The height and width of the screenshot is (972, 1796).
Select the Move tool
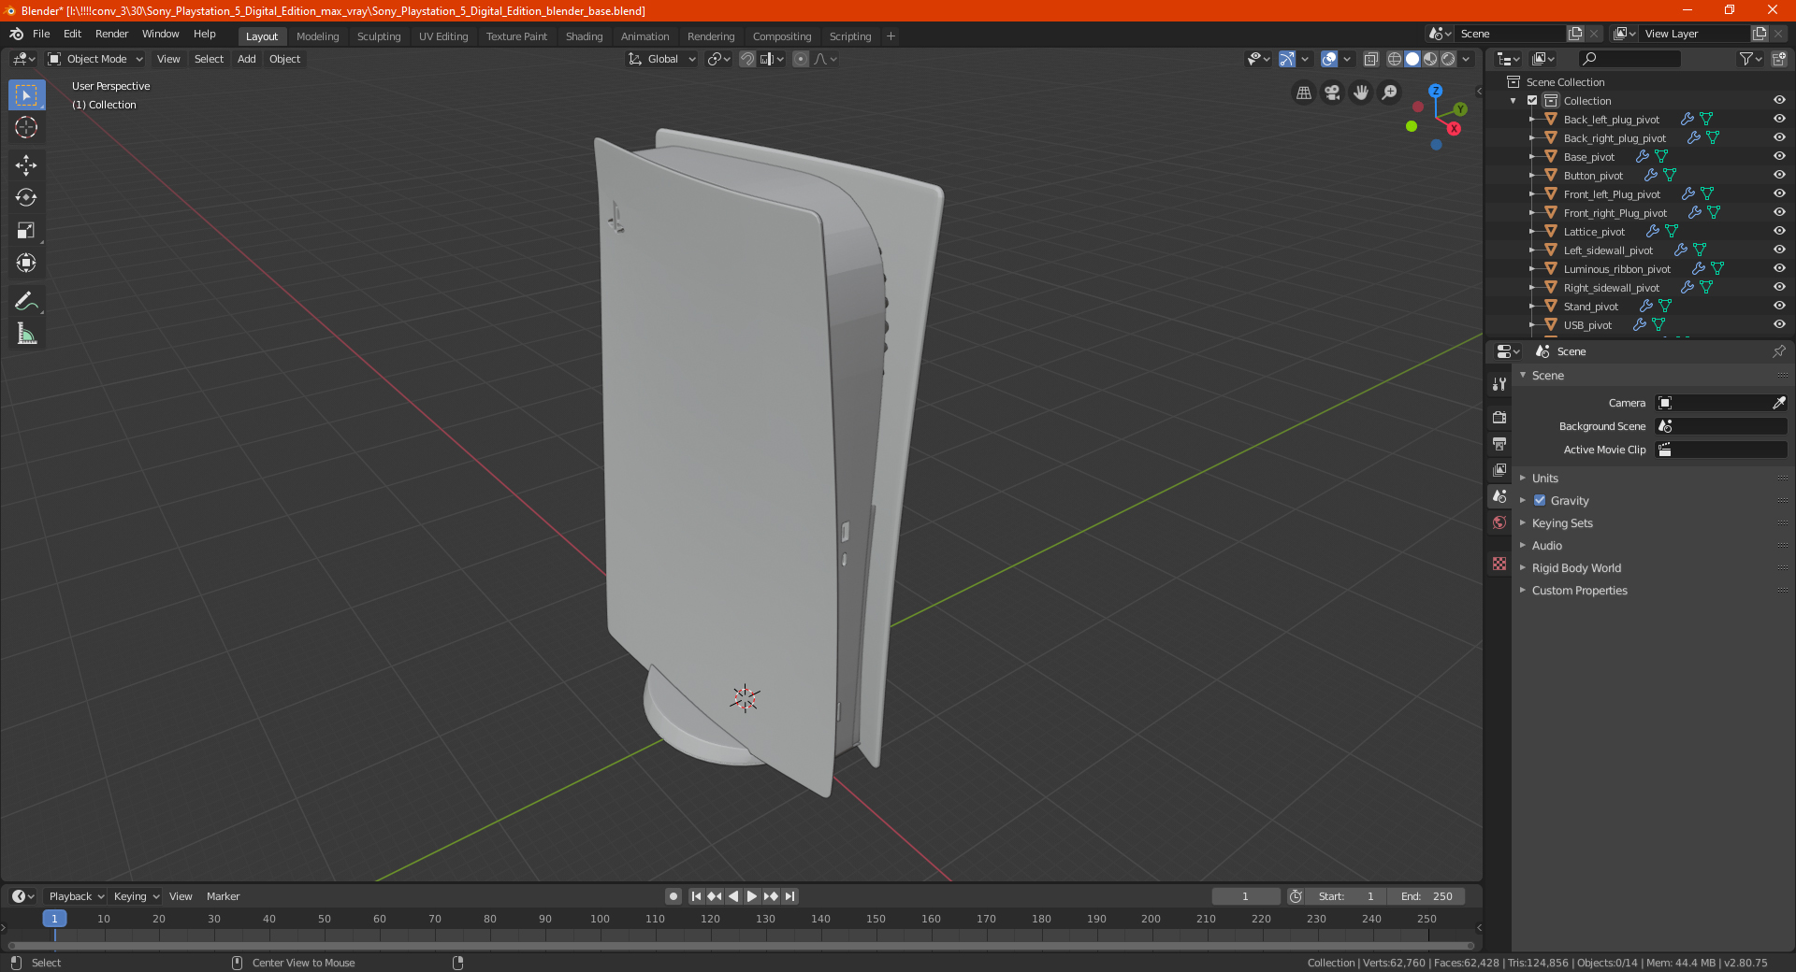pyautogui.click(x=26, y=165)
